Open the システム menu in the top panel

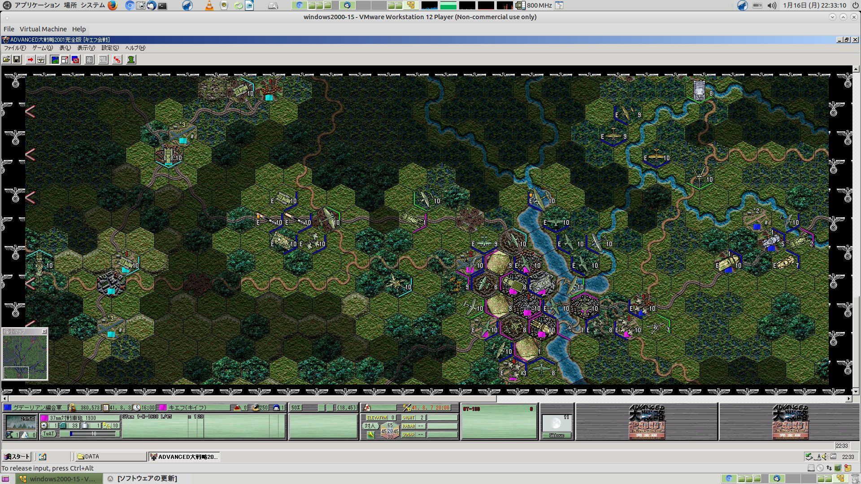tap(93, 5)
